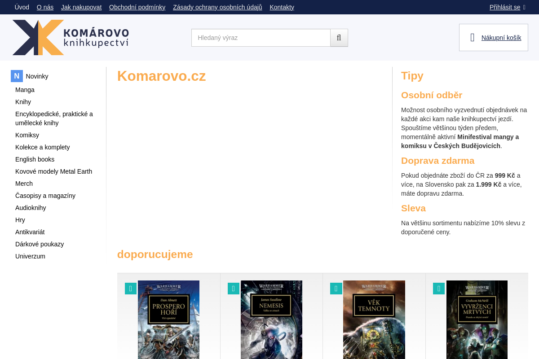Image resolution: width=539 pixels, height=359 pixels.
Task: Open Časopisy a magazíny category
Action: point(45,196)
